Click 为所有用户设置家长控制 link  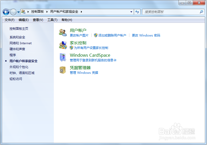tap(91, 48)
